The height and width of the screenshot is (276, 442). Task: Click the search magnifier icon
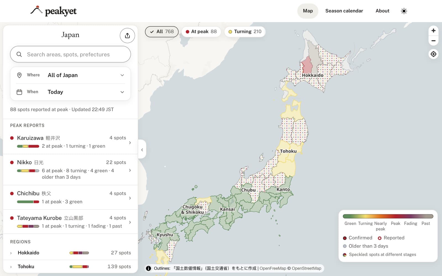19,54
